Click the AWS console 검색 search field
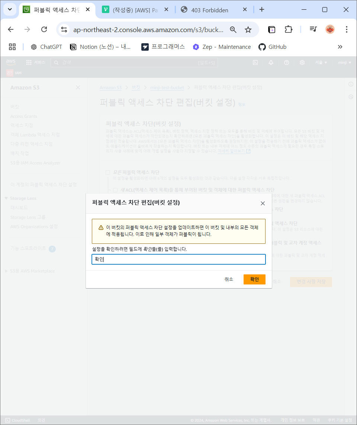 pos(134,63)
